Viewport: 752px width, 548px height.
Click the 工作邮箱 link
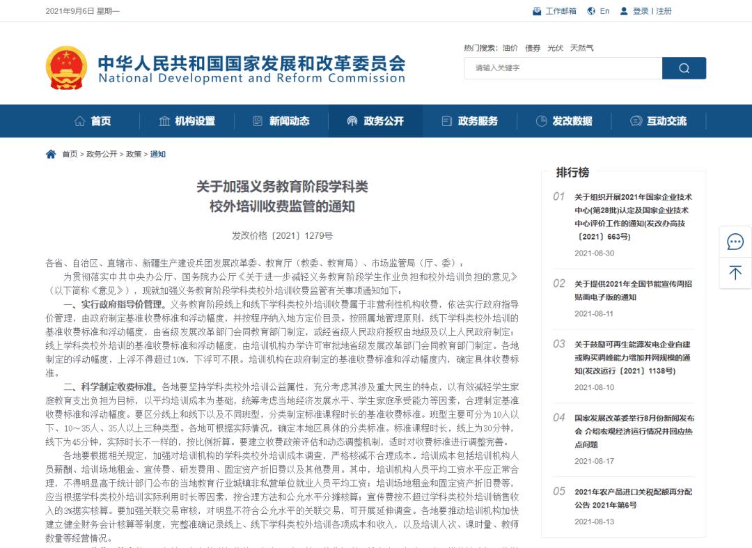561,11
